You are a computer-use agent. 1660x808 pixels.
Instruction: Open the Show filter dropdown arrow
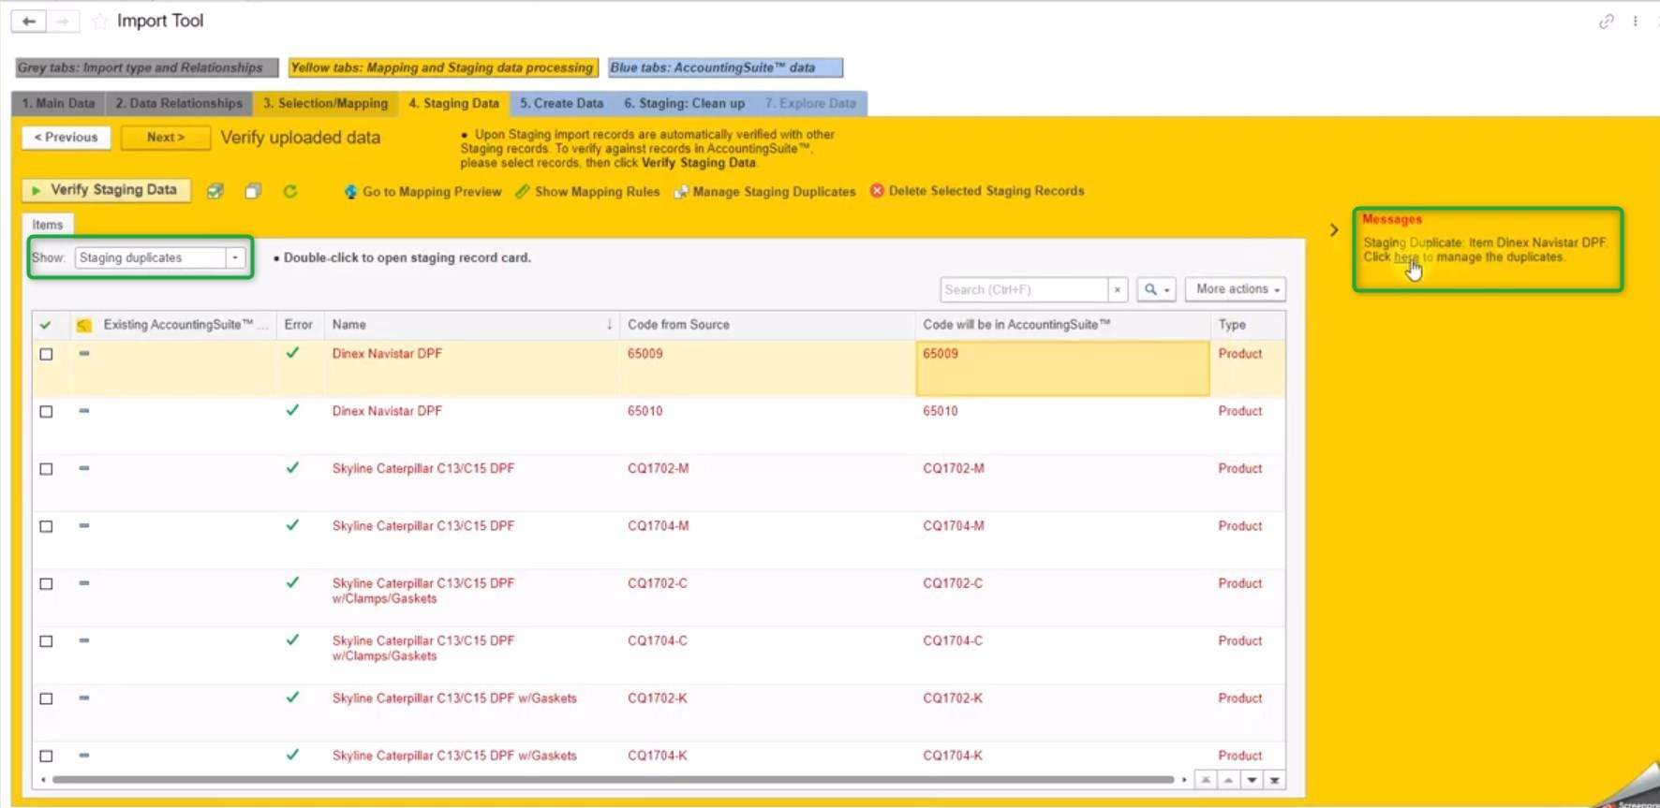[x=235, y=257]
